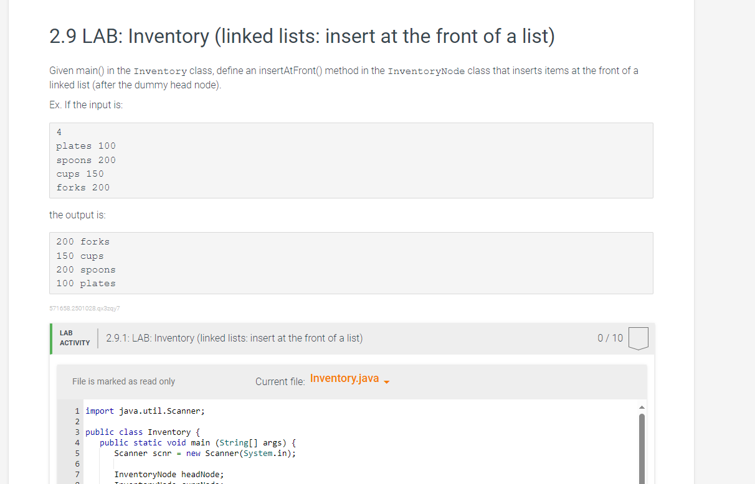Click the code editor scroll-up arrow
Viewport: 755px width, 484px height.
[x=642, y=407]
